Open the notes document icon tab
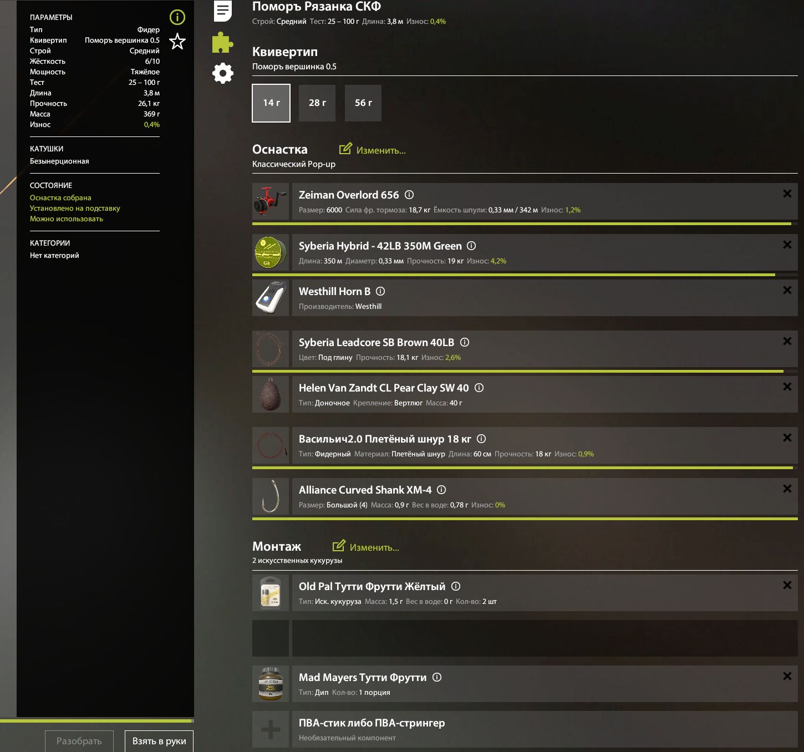 tap(223, 11)
